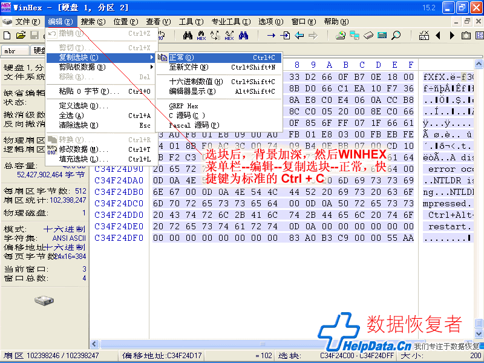Click the horizontal scrollbar left arrow
Image resolution: width=484 pixels, height=363 pixels.
point(95,344)
